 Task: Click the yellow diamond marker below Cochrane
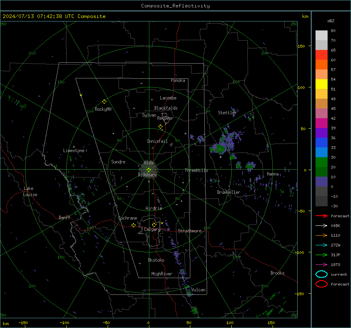[133, 225]
